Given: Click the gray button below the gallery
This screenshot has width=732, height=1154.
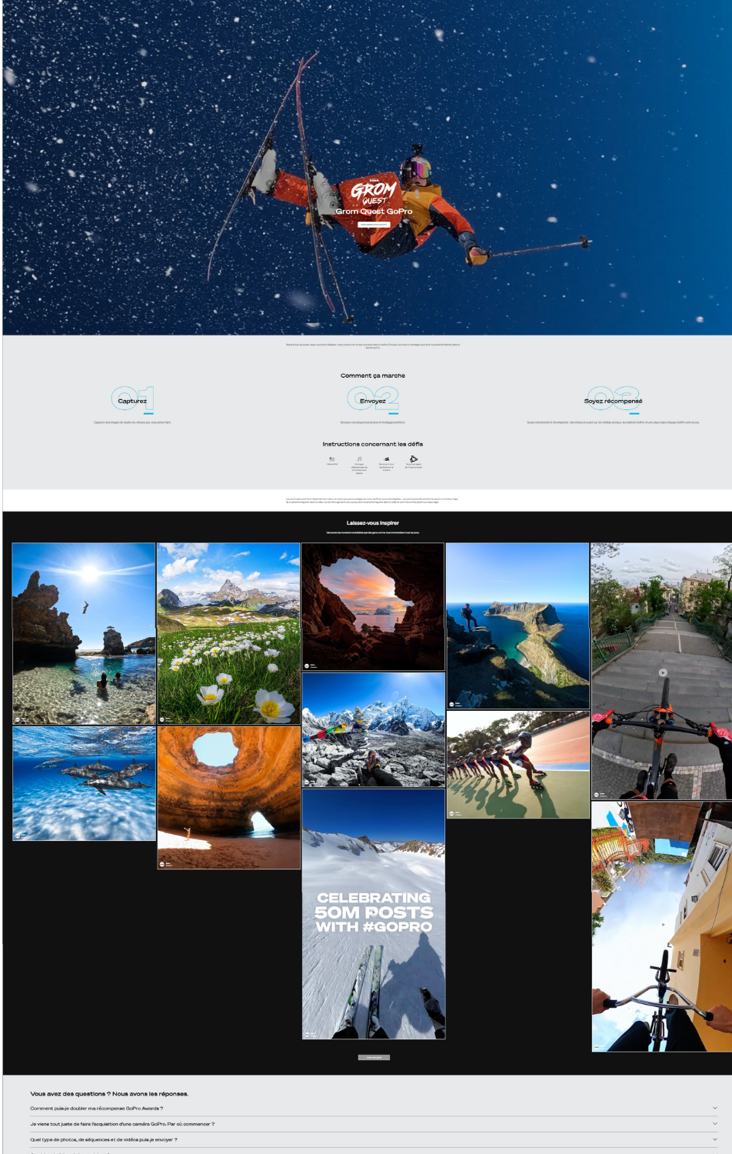Looking at the screenshot, I should [x=374, y=1057].
